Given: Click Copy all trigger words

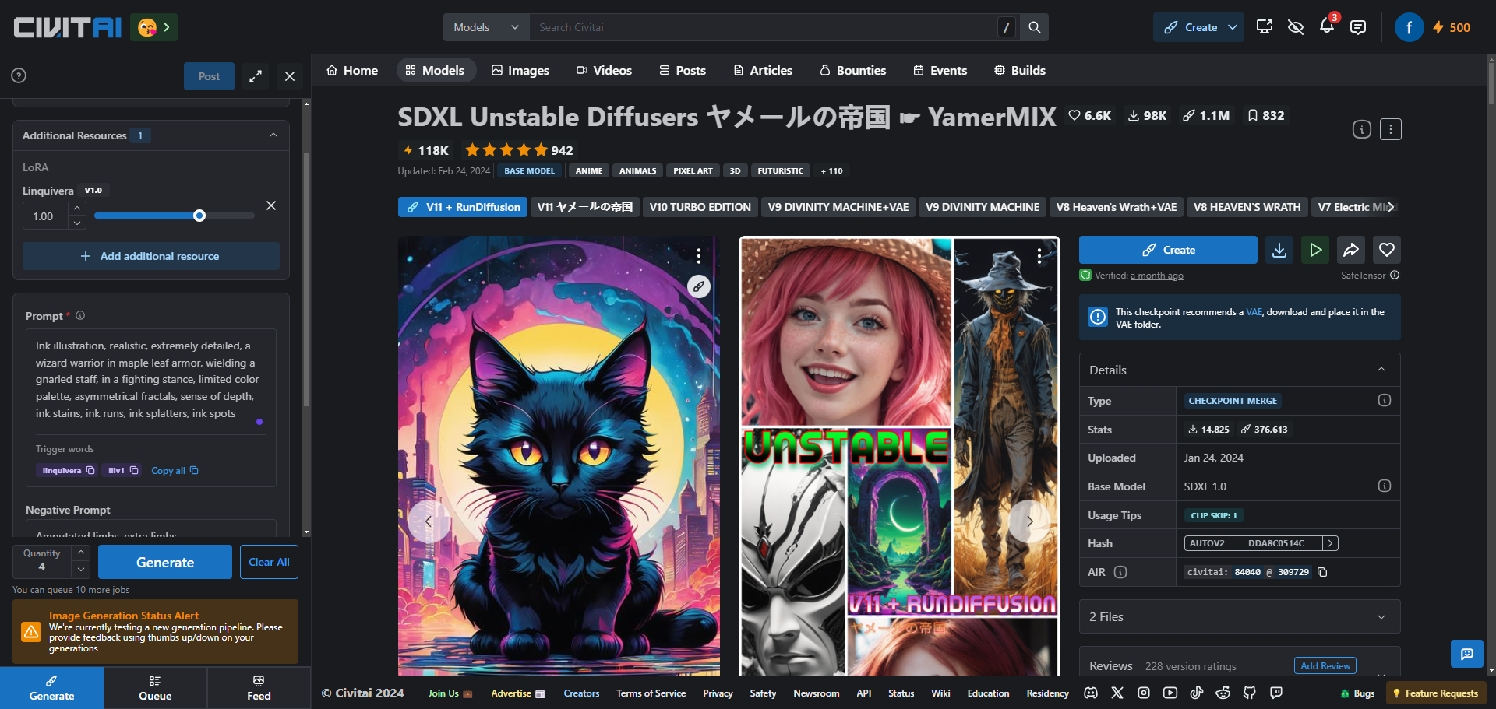Looking at the screenshot, I should (175, 470).
